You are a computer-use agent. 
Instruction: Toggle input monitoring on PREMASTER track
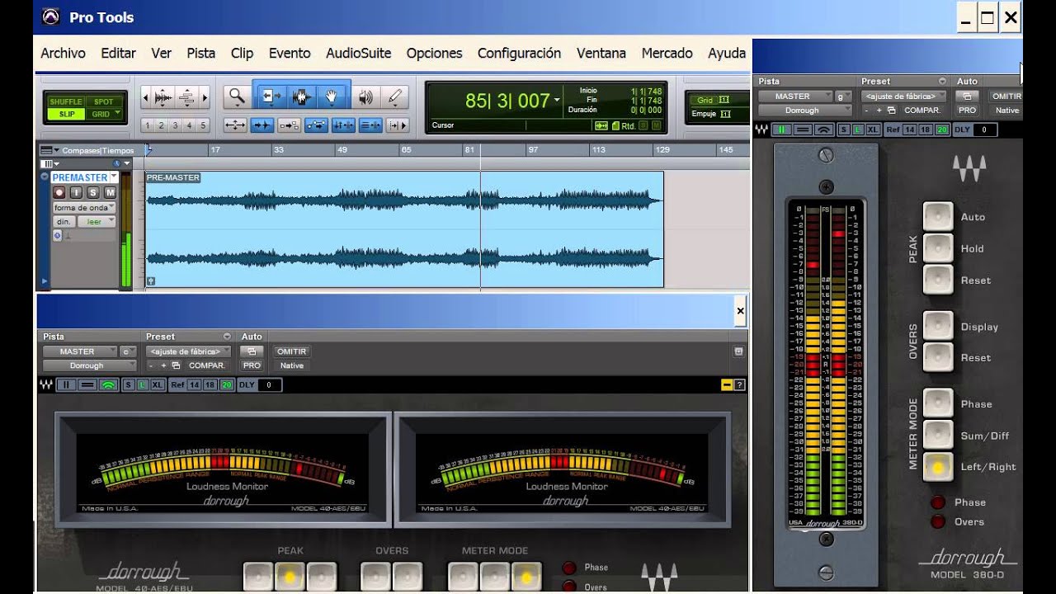[77, 192]
